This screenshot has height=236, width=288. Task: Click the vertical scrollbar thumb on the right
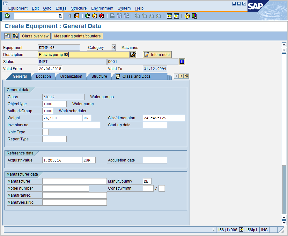click(x=284, y=190)
